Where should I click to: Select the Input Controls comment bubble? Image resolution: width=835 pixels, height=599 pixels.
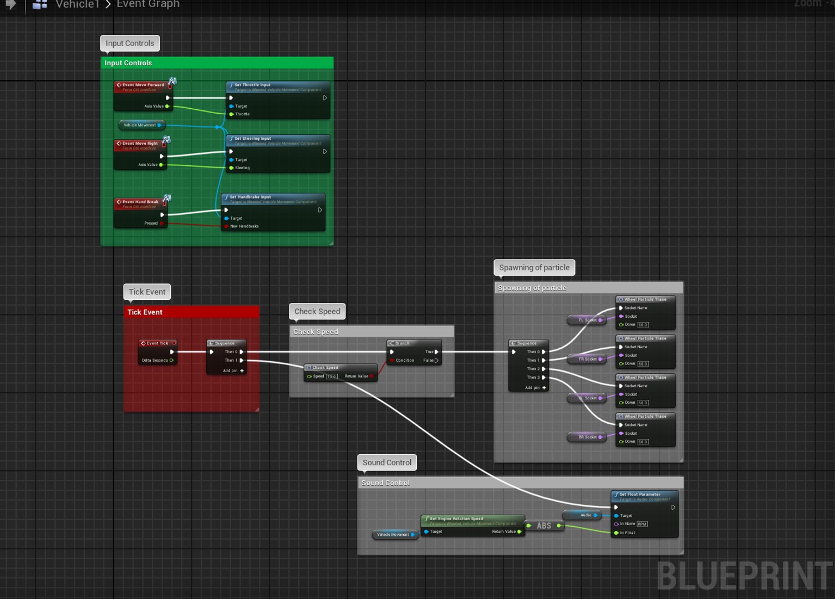click(130, 43)
